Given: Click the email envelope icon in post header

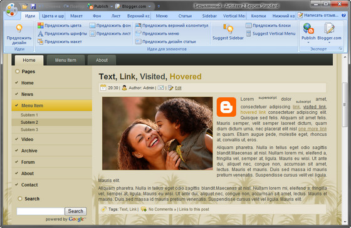Looking at the screenshot, I should [160, 88].
